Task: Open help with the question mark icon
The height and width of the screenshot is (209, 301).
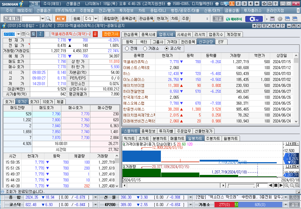Action: click(x=275, y=4)
